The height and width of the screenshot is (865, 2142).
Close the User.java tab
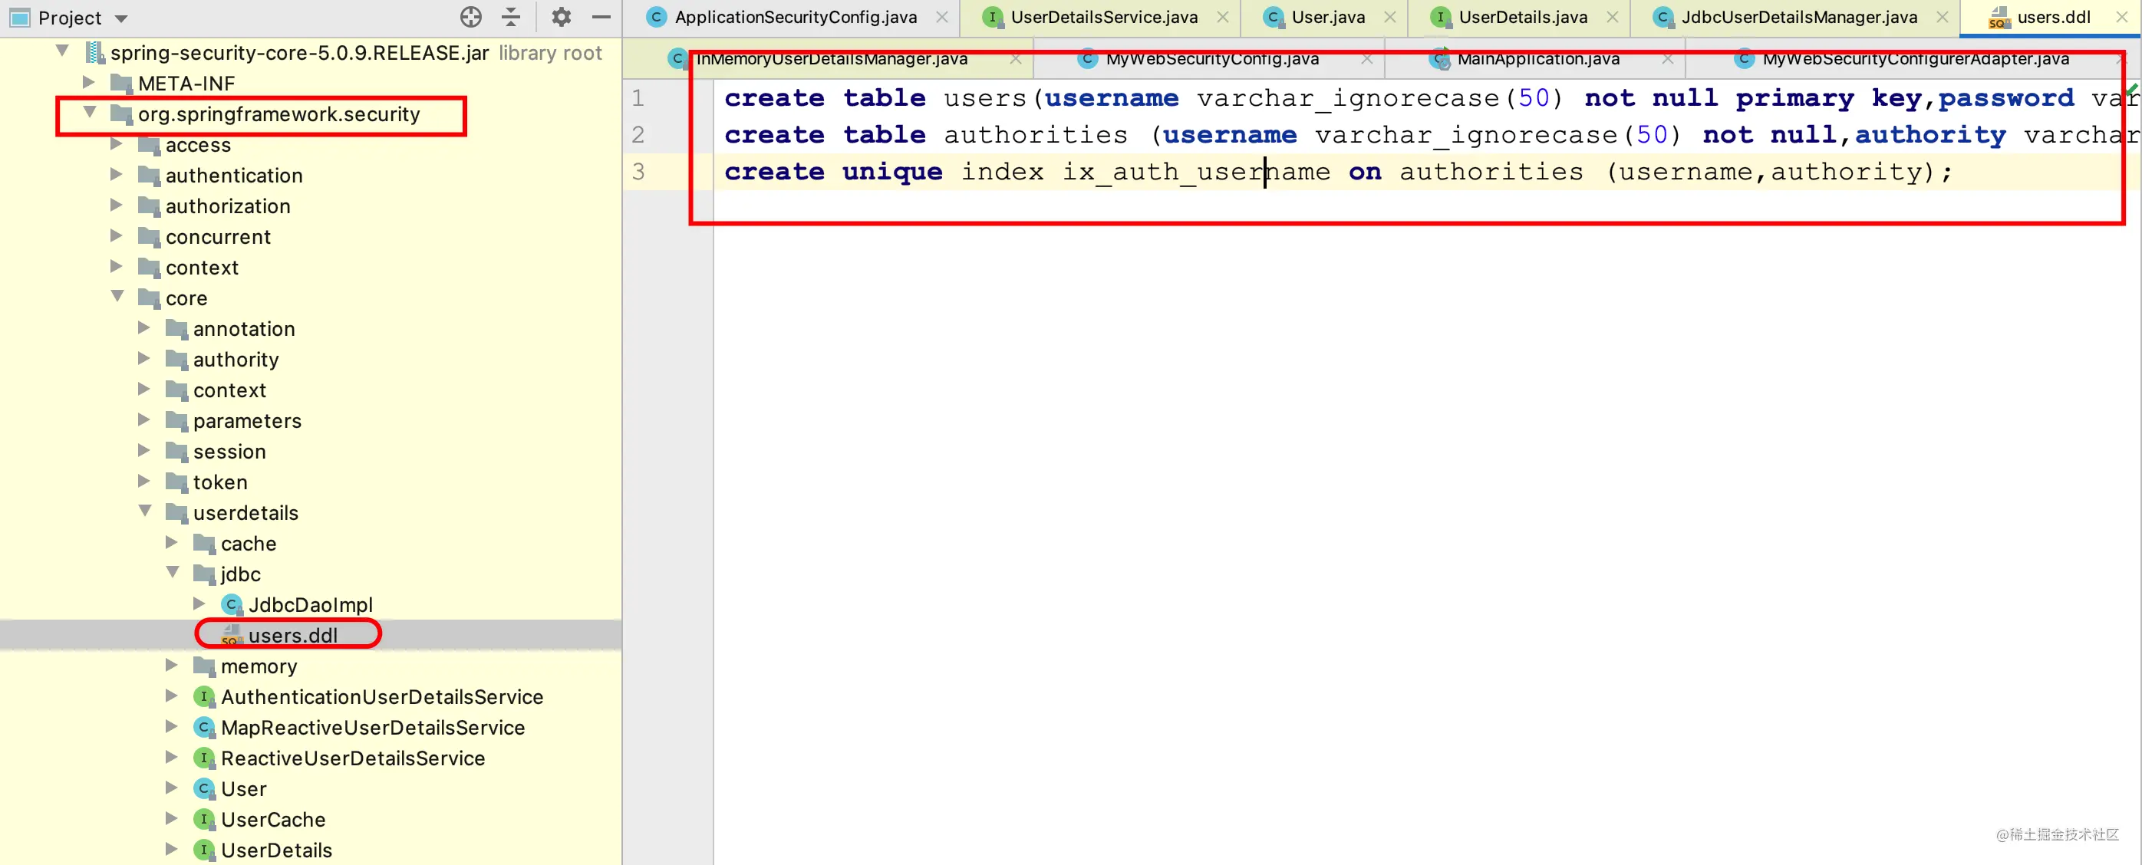pyautogui.click(x=1389, y=18)
